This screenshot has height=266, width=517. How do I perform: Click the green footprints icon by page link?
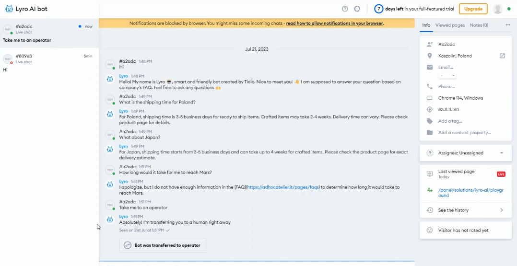[430, 190]
